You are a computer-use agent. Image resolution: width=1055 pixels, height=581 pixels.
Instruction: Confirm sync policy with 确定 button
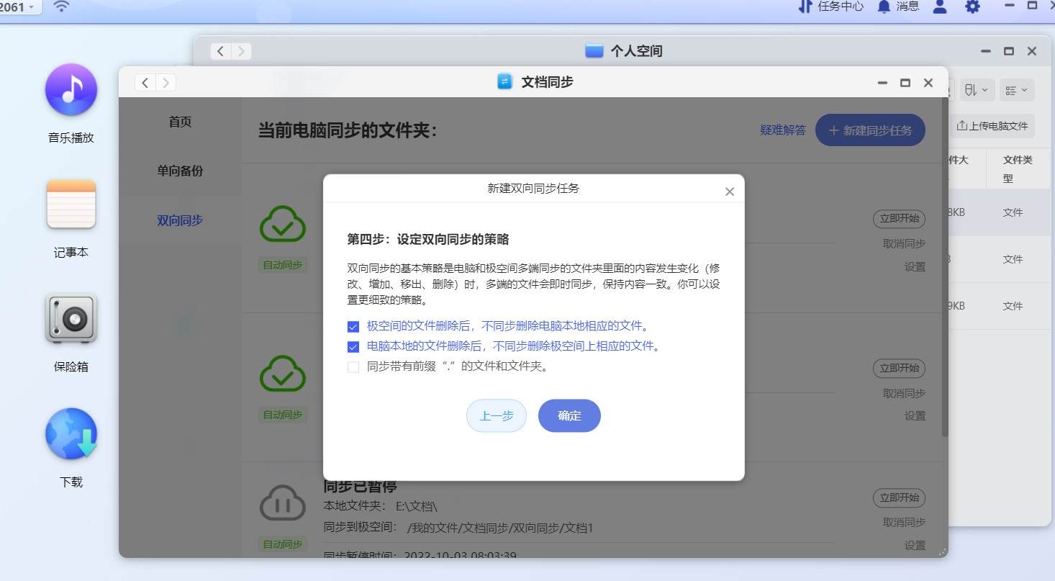pos(569,415)
